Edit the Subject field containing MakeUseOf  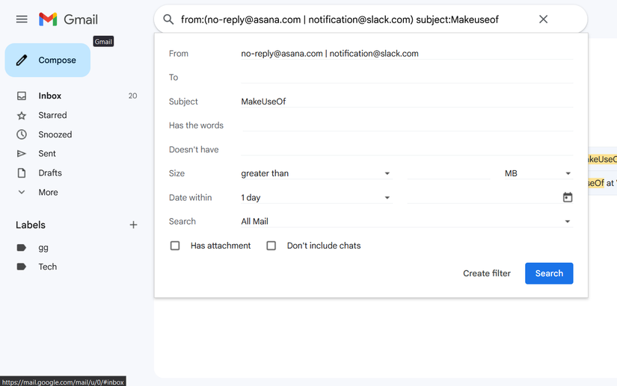407,102
